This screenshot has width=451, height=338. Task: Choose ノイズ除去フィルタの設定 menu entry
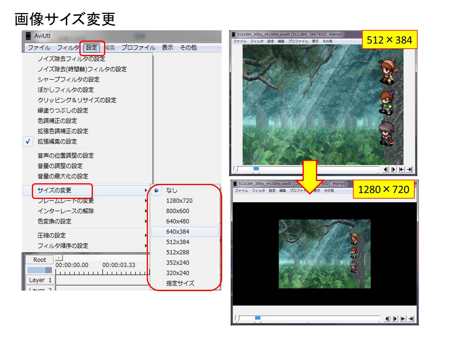71,59
